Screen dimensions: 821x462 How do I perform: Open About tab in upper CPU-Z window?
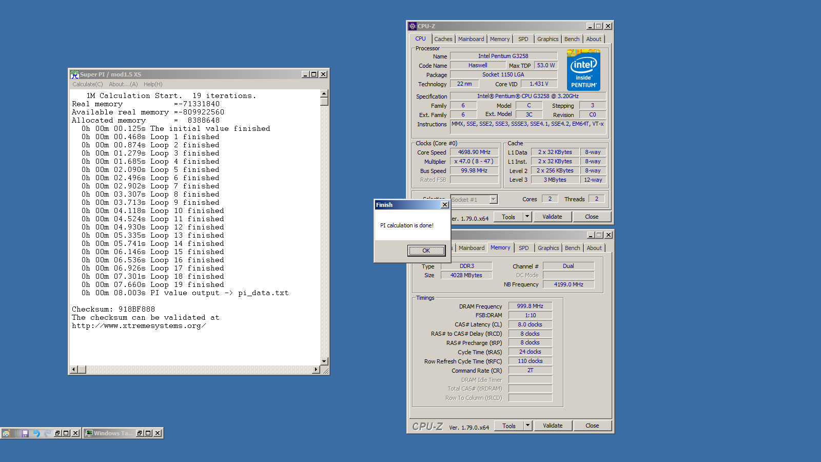[x=594, y=39]
